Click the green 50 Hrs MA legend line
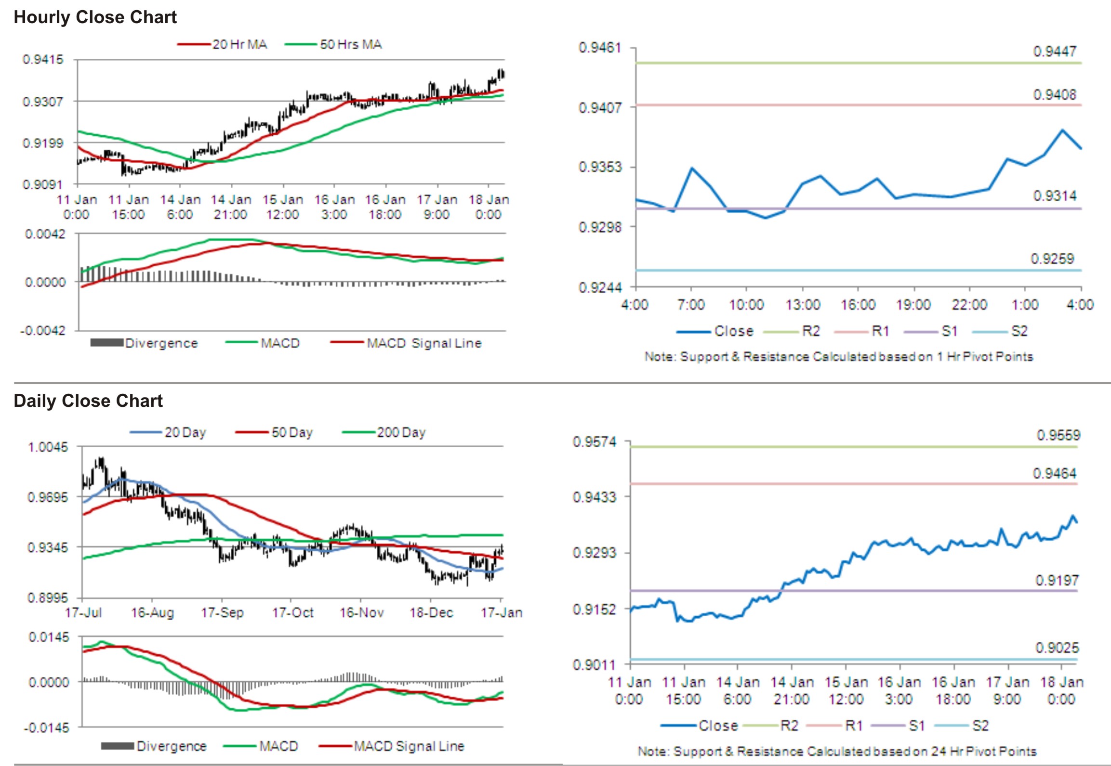The image size is (1111, 766). point(301,44)
